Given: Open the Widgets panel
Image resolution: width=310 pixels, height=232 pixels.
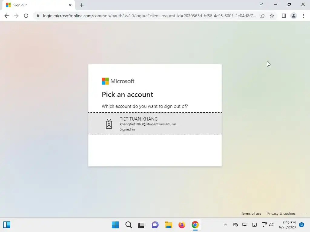Looking at the screenshot, I should [7, 225].
